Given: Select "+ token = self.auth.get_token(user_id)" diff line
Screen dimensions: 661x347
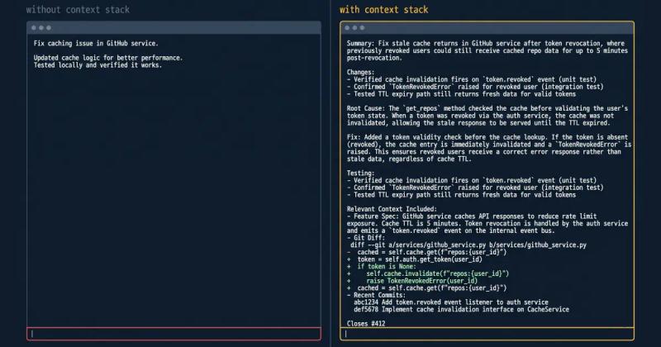Looking at the screenshot, I should pyautogui.click(x=415, y=259).
